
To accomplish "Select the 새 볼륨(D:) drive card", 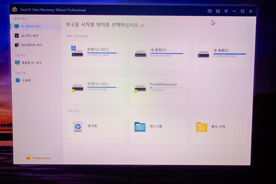I will tap(158, 56).
